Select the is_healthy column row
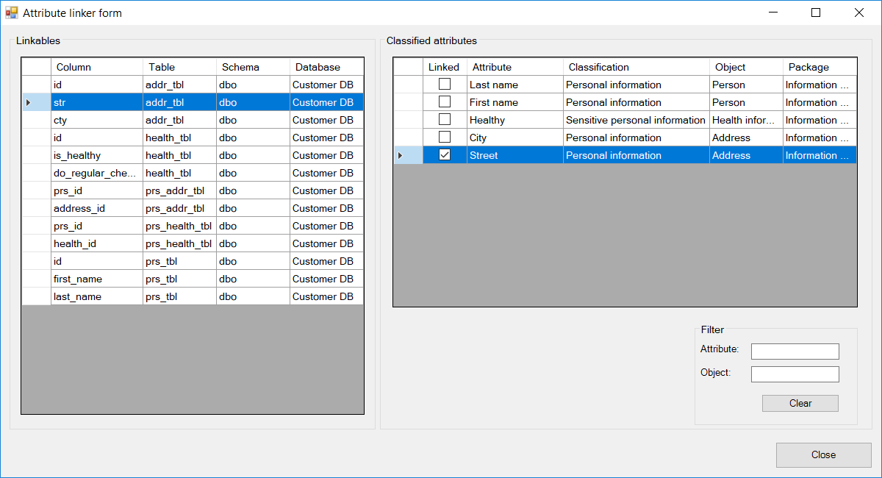 (x=96, y=155)
